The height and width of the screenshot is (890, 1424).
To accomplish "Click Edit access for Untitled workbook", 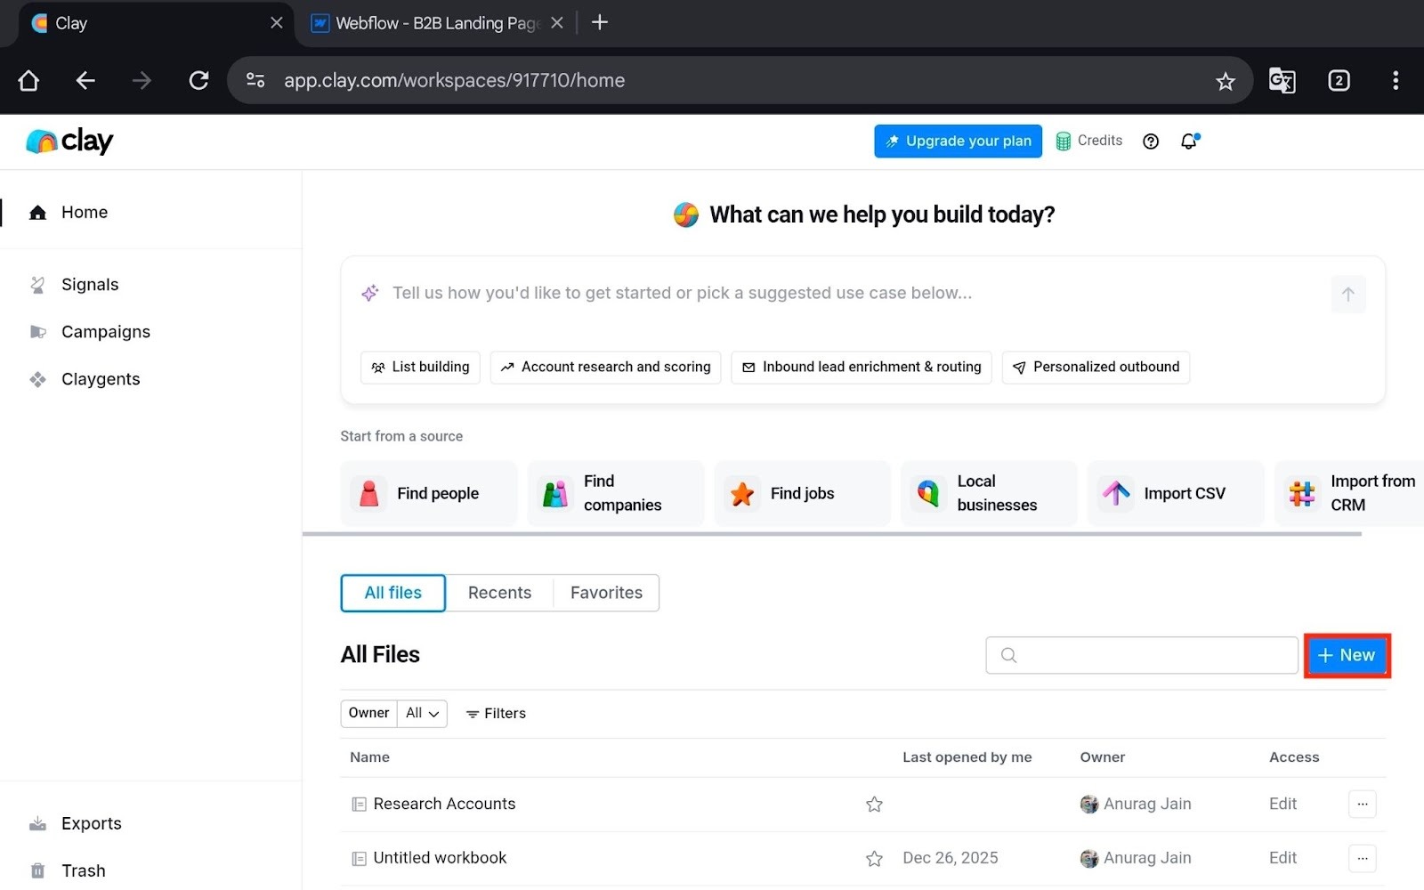I will (1282, 858).
